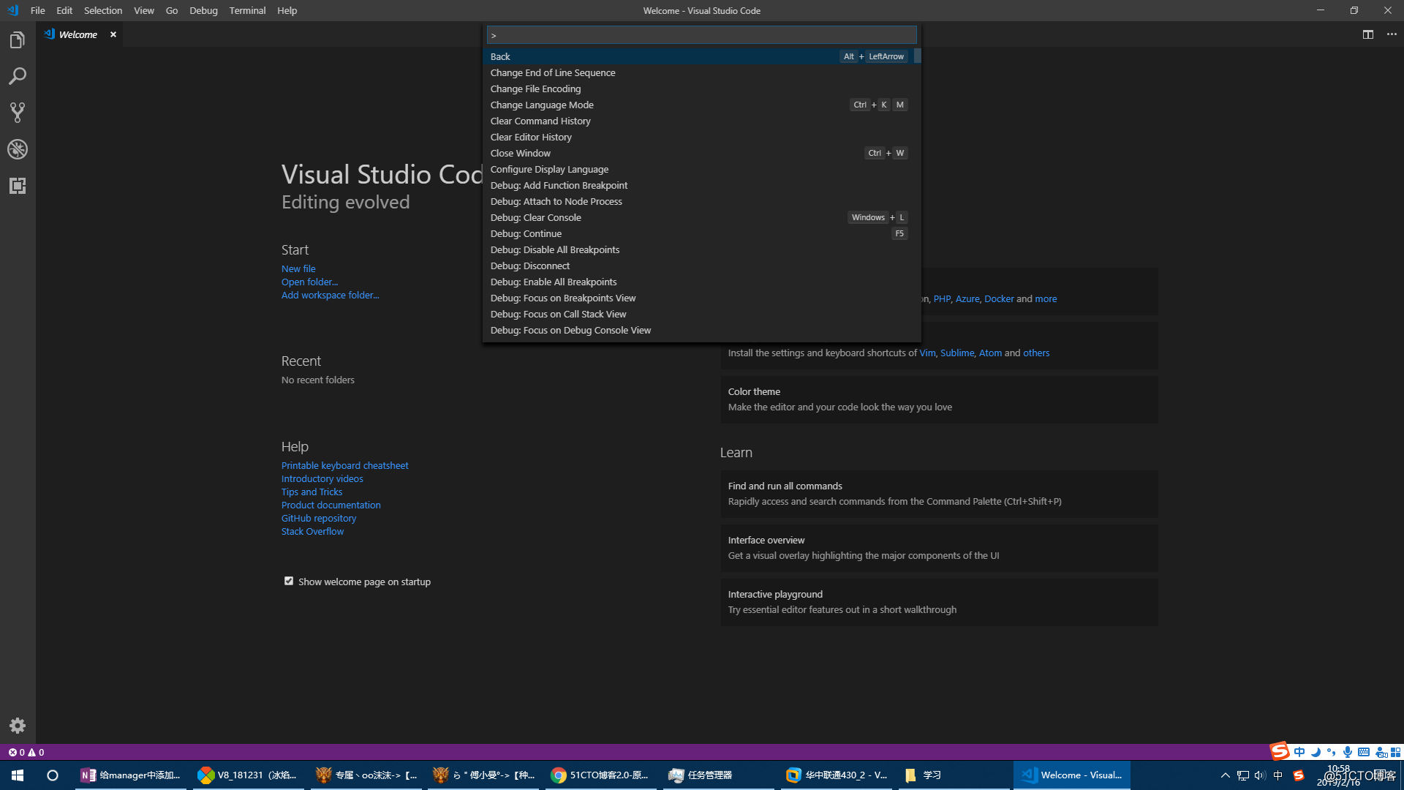Switch to OneNote taskbar item

pyautogui.click(x=132, y=775)
